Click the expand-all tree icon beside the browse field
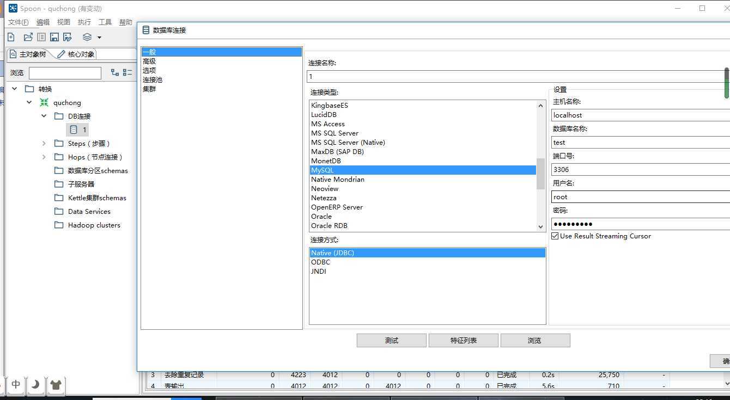The height and width of the screenshot is (400, 730). click(x=115, y=72)
